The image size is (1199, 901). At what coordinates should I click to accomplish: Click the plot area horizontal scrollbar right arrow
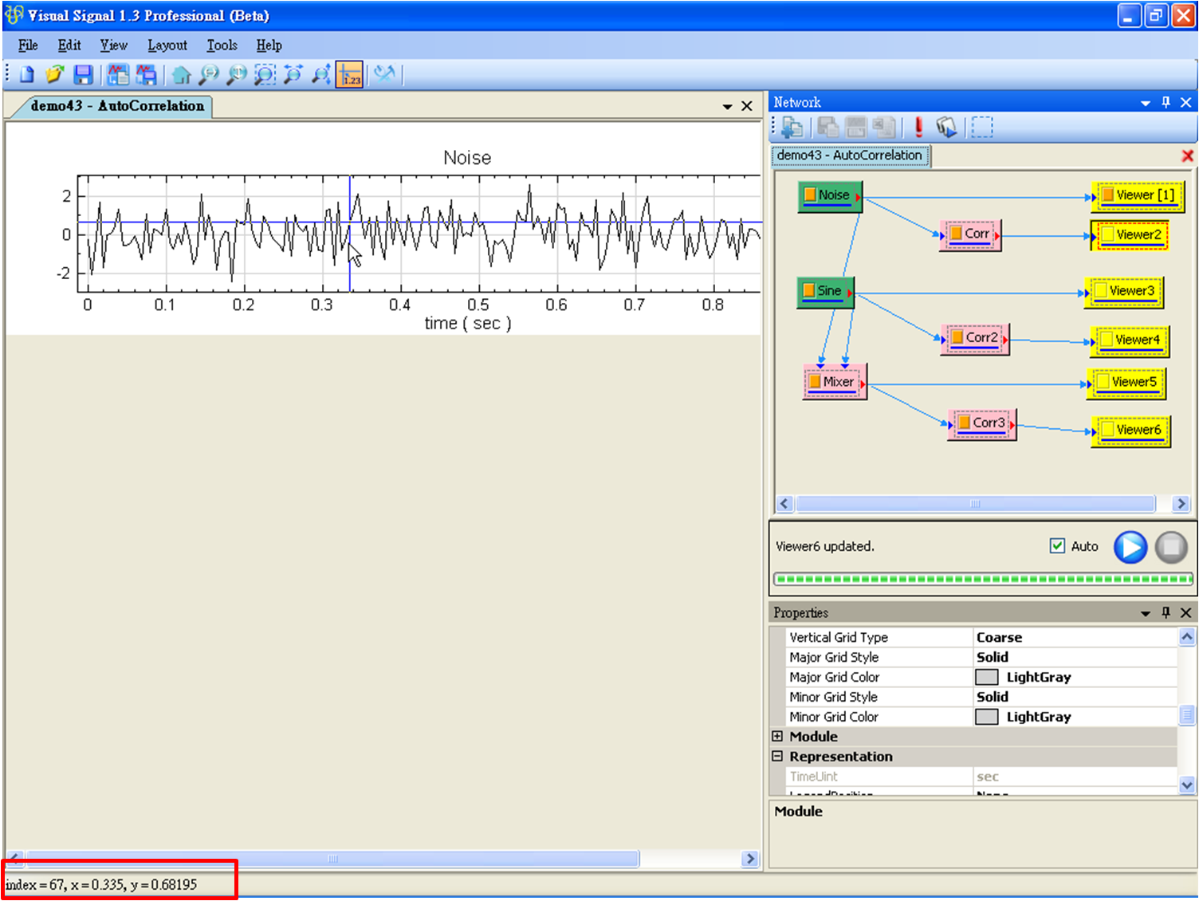coord(749,859)
